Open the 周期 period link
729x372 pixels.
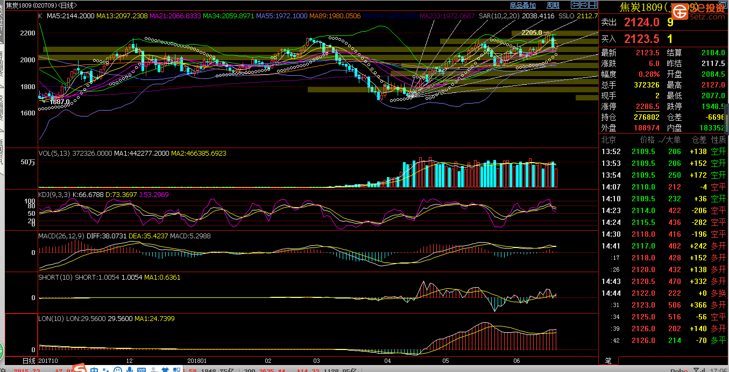coord(553,5)
